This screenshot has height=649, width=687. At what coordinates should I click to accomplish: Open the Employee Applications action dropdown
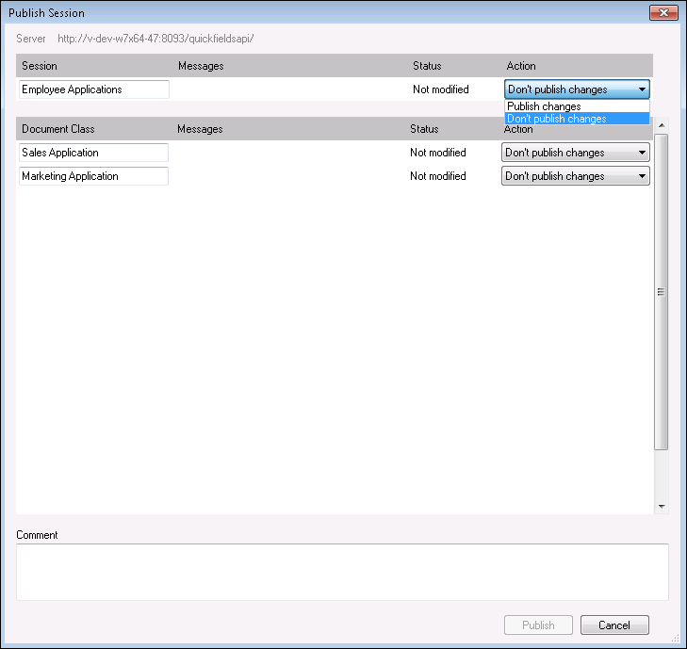577,89
